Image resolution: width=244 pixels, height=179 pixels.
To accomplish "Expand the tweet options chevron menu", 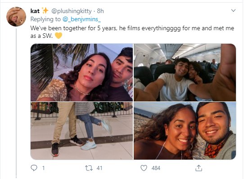I will point(233,10).
